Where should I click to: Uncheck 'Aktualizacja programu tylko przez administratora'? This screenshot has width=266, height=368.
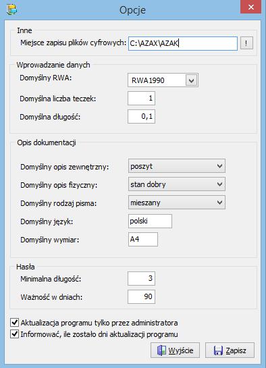click(15, 322)
